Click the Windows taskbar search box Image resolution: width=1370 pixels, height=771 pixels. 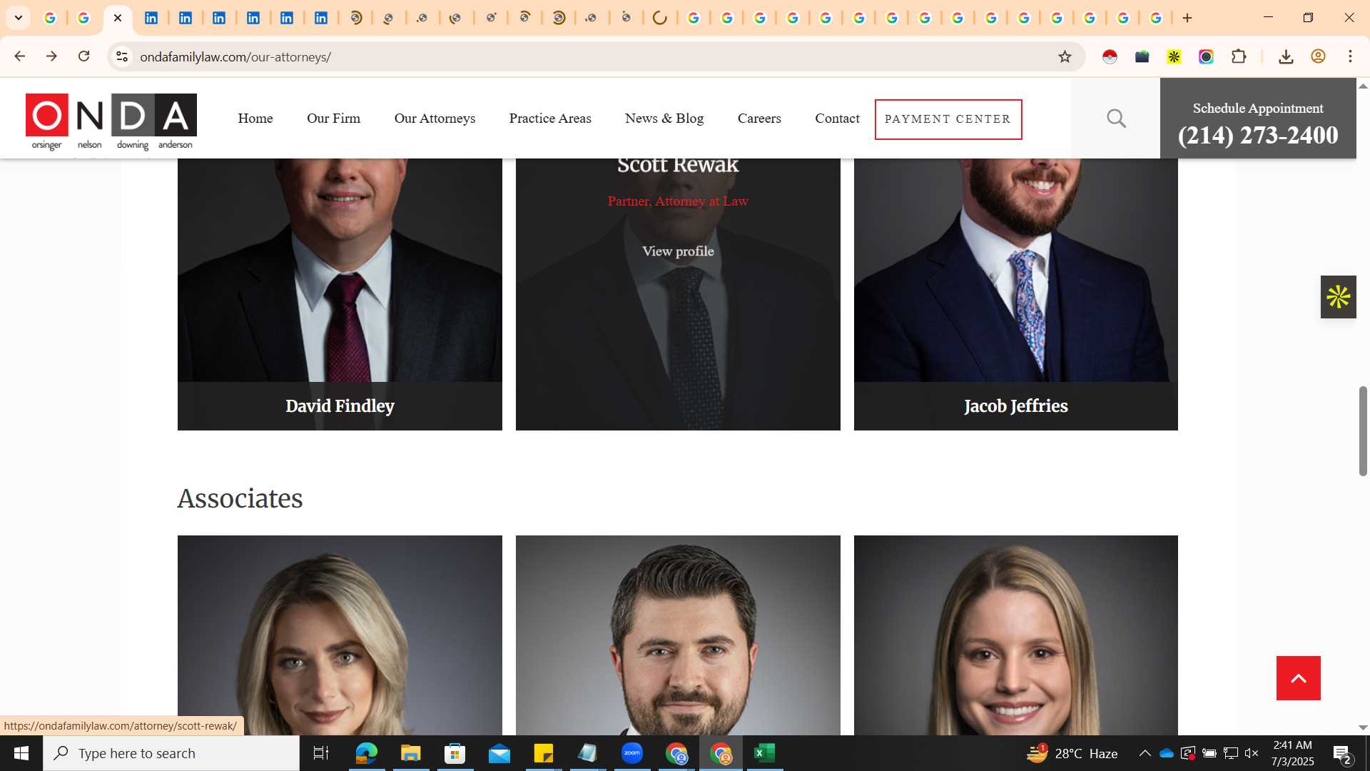coord(171,753)
